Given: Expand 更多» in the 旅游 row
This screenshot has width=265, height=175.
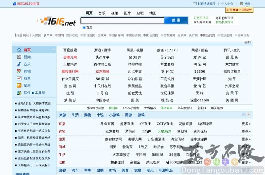Looking at the screenshot, I should click(246, 139).
